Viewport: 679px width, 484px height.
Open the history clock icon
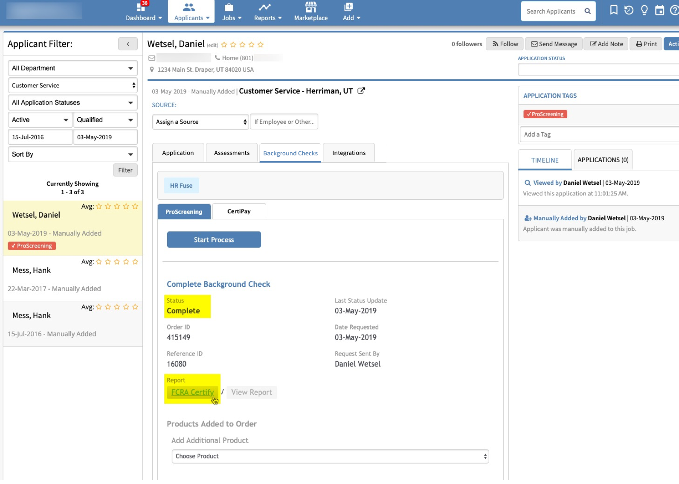[x=629, y=10]
